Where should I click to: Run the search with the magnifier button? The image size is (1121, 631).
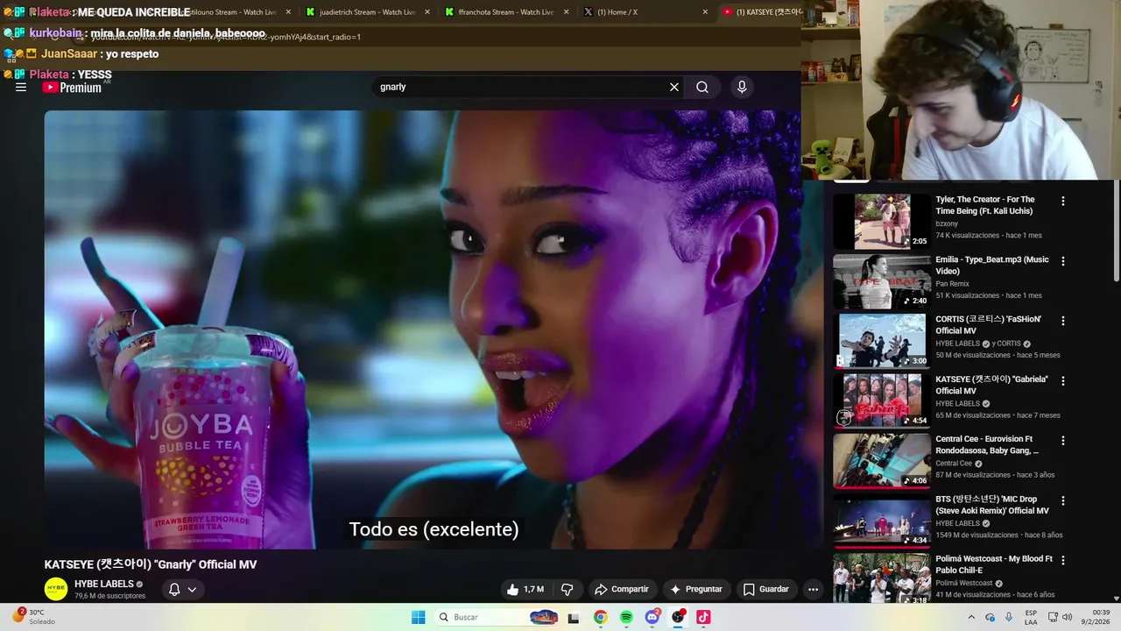[x=702, y=87]
